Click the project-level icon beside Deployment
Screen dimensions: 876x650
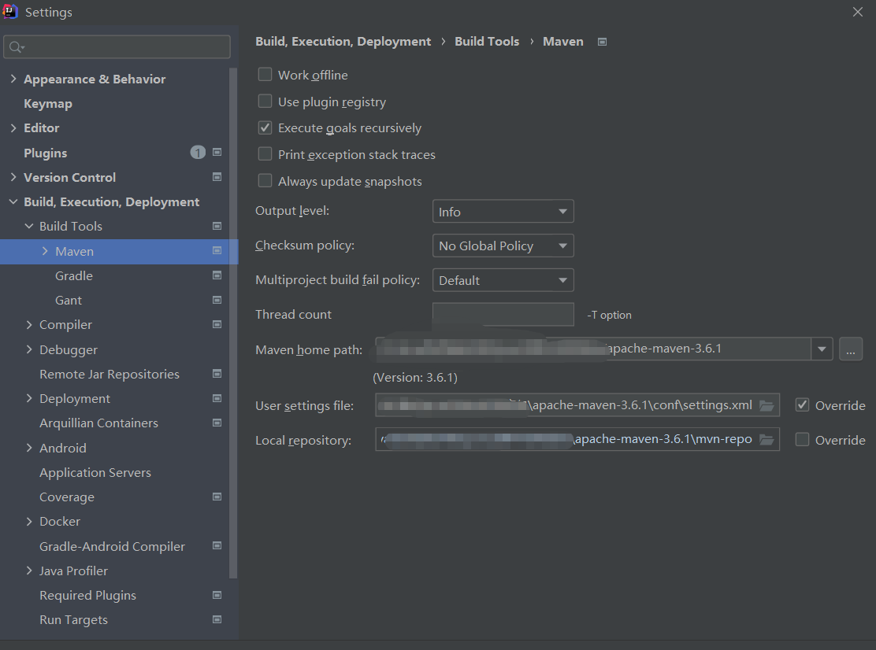pos(217,398)
